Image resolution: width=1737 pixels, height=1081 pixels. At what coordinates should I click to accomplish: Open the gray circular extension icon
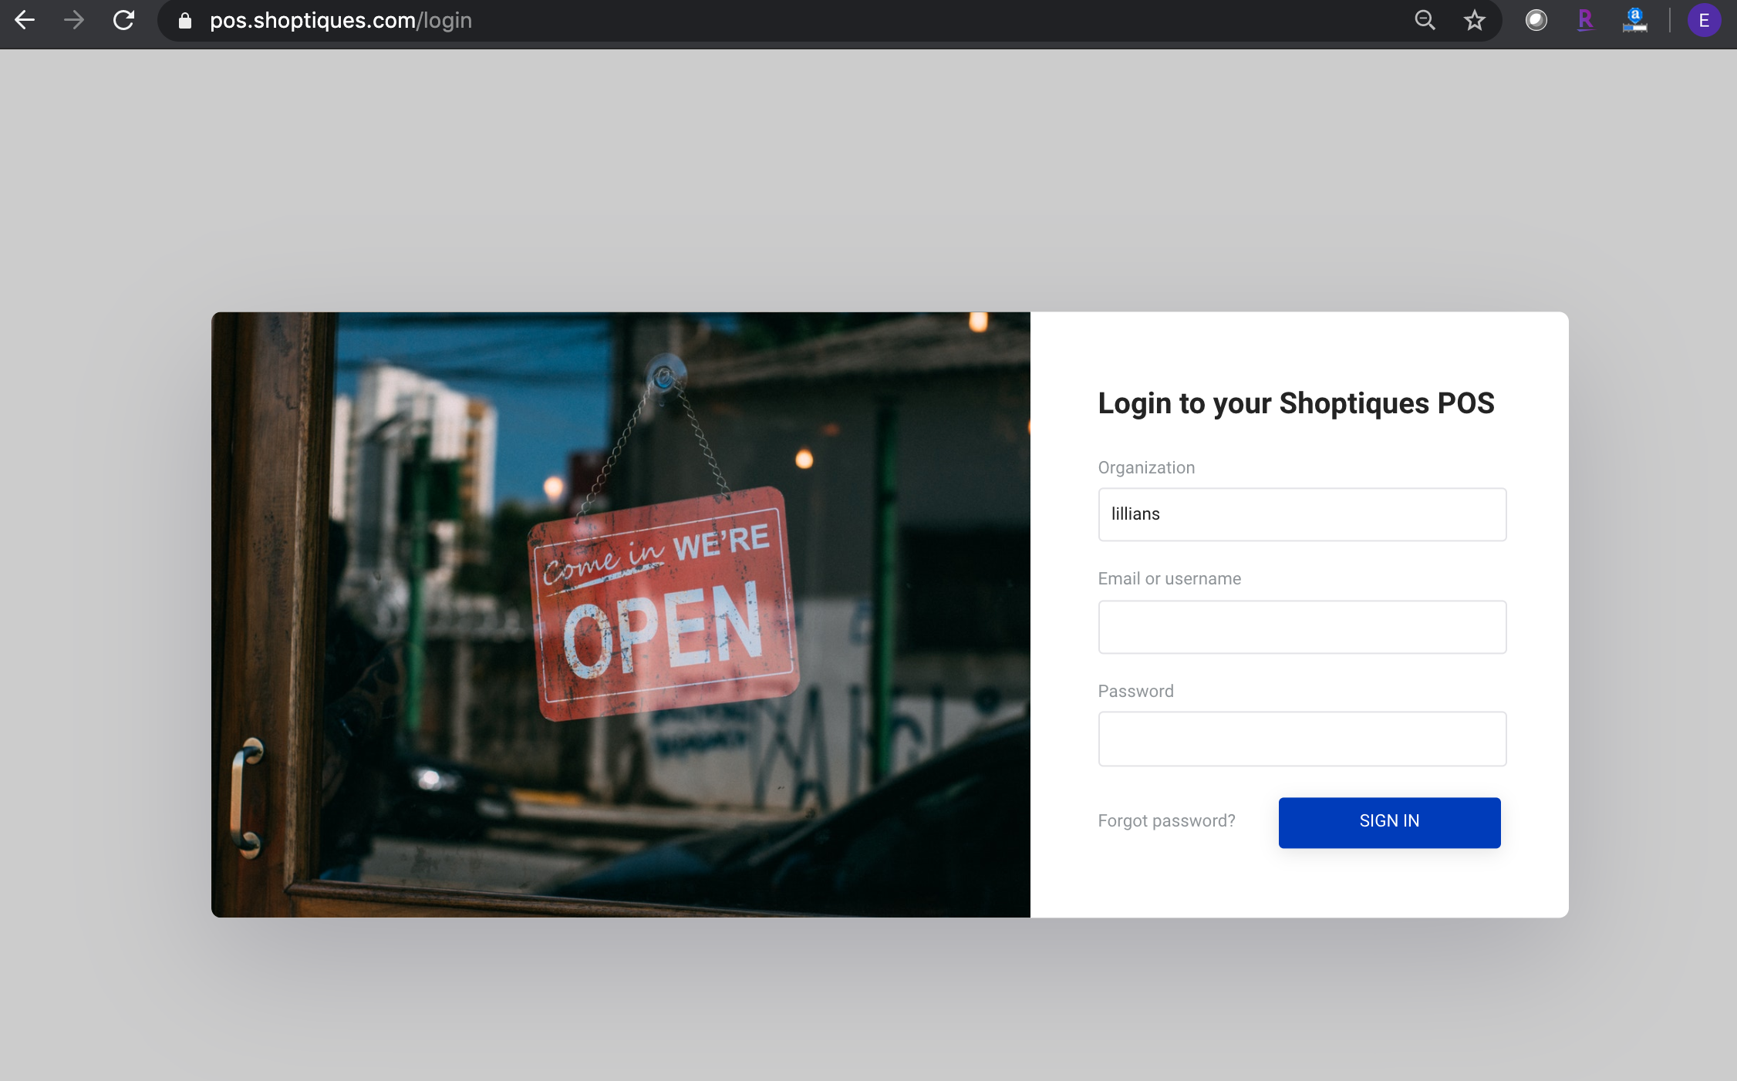[x=1536, y=21]
